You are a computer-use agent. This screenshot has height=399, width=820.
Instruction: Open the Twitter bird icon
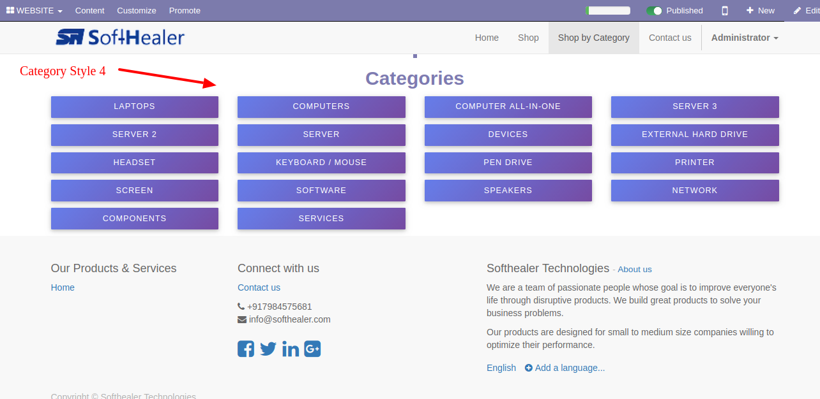point(268,349)
